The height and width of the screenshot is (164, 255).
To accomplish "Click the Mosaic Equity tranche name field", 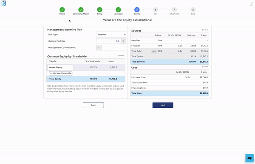I will tap(60, 67).
